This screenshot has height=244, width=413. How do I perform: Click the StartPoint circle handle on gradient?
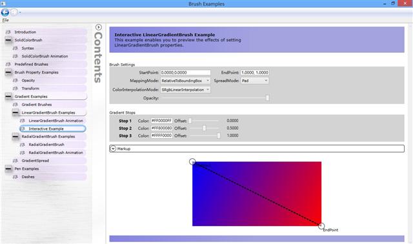(192, 161)
